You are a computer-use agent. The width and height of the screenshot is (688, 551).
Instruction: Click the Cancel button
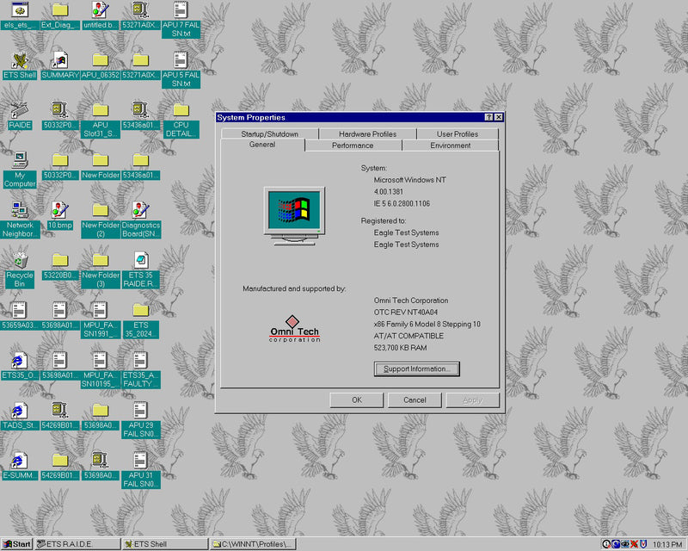click(414, 399)
